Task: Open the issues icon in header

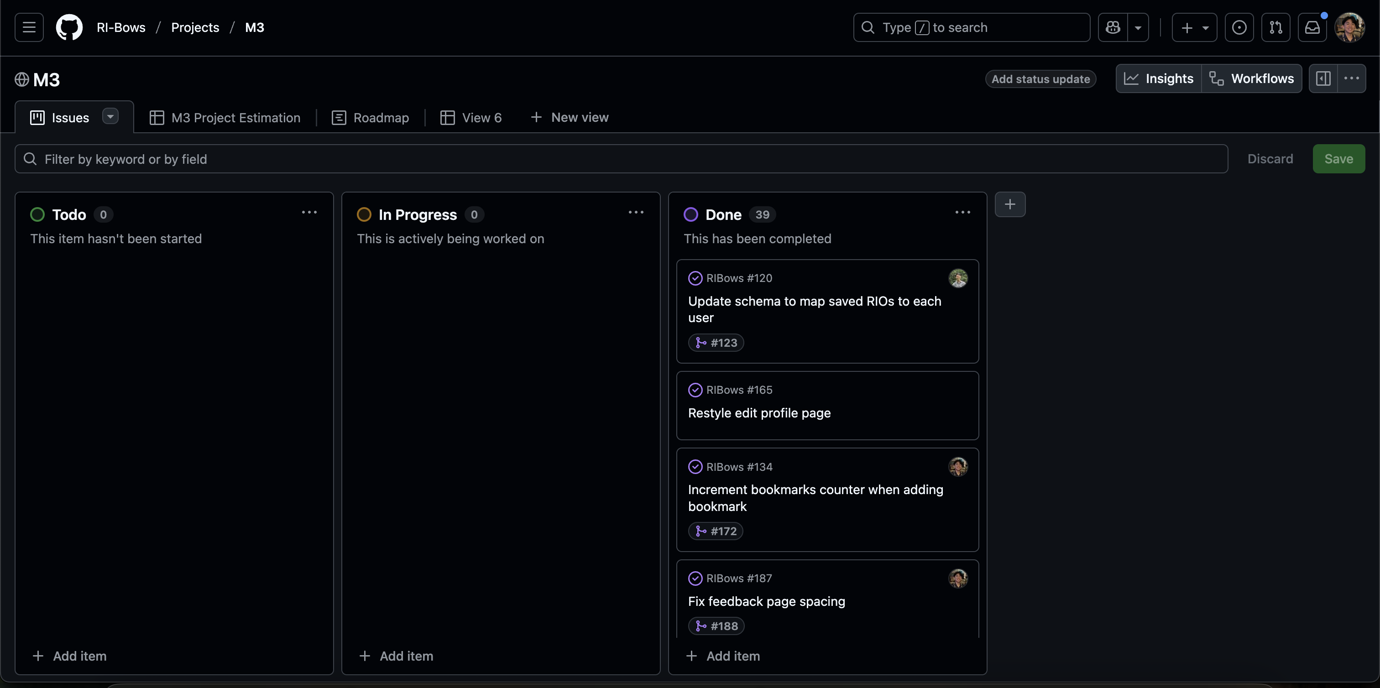Action: pyautogui.click(x=1239, y=27)
